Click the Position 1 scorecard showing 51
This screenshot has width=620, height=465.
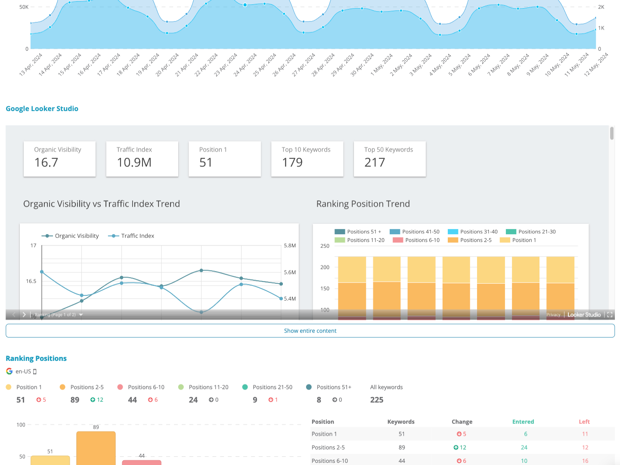pyautogui.click(x=225, y=159)
